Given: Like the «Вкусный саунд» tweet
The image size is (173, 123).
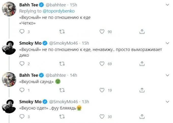Looking at the screenshot, I should pos(102,90).
